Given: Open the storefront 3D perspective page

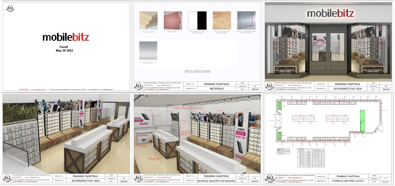Looking at the screenshot, I should (x=328, y=46).
